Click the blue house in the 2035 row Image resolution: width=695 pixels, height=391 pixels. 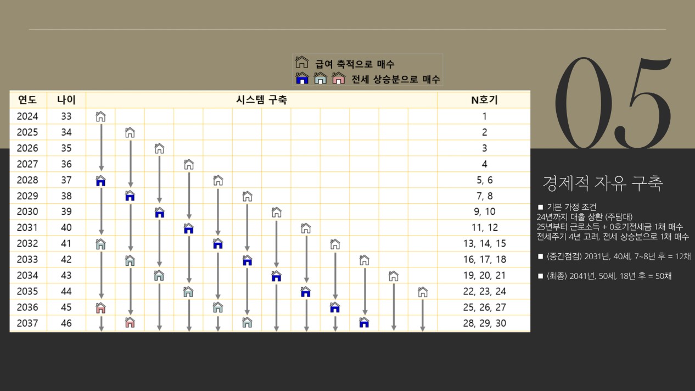(306, 292)
